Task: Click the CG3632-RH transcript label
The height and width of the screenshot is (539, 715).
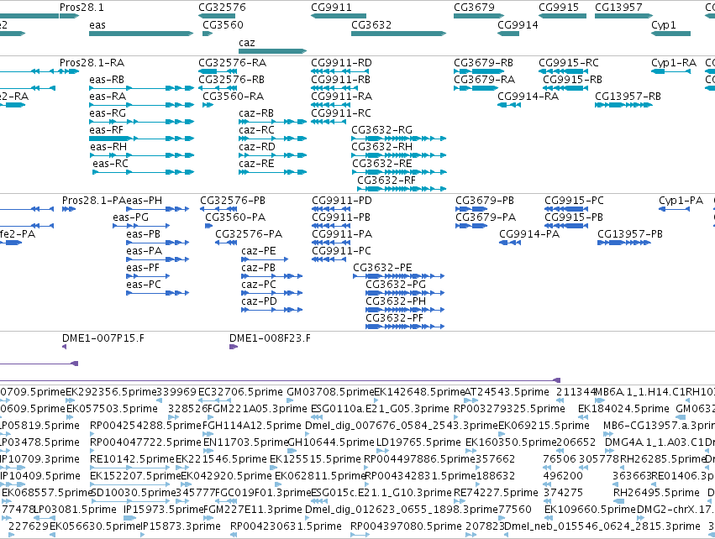Action: (381, 147)
